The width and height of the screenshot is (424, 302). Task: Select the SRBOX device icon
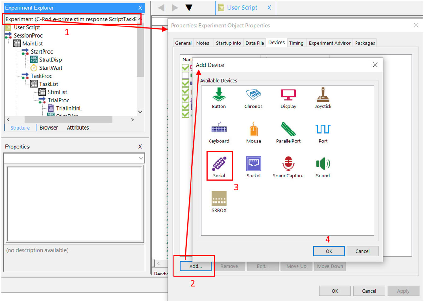(219, 199)
